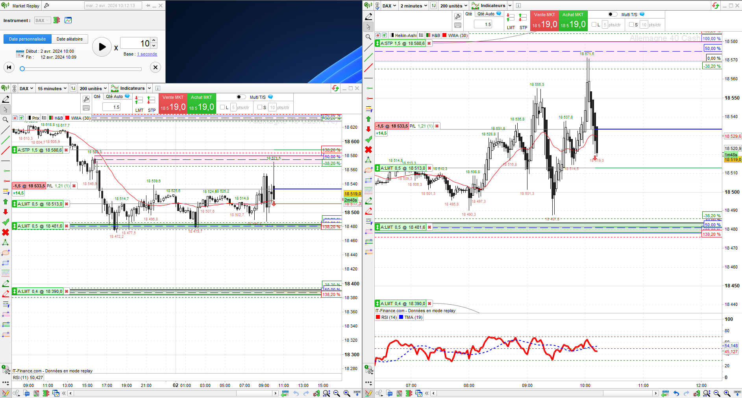The image size is (742, 398).
Task: Open chart icon next to the instrument field
Action: [x=68, y=20]
